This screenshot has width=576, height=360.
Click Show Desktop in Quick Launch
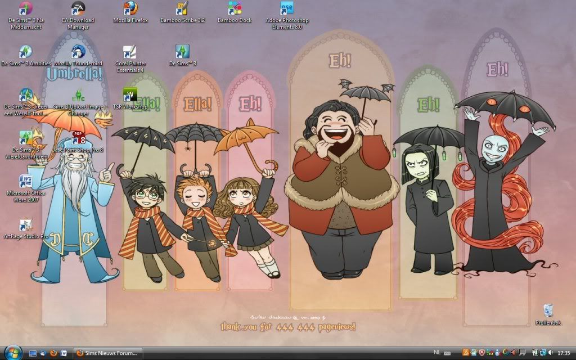click(33, 353)
